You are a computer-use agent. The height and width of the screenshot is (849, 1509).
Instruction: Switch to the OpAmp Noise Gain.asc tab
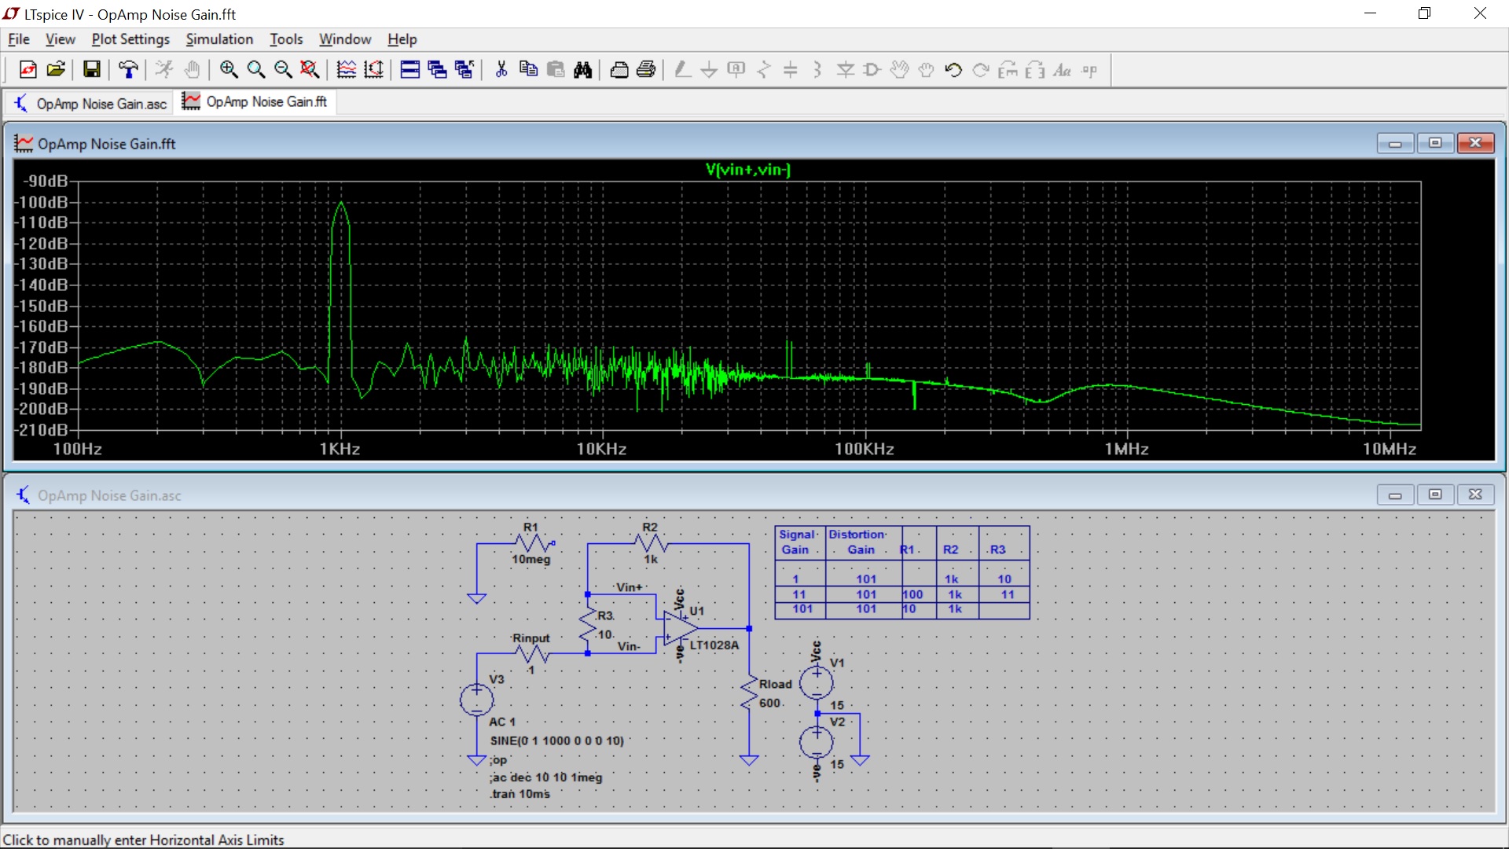[90, 104]
